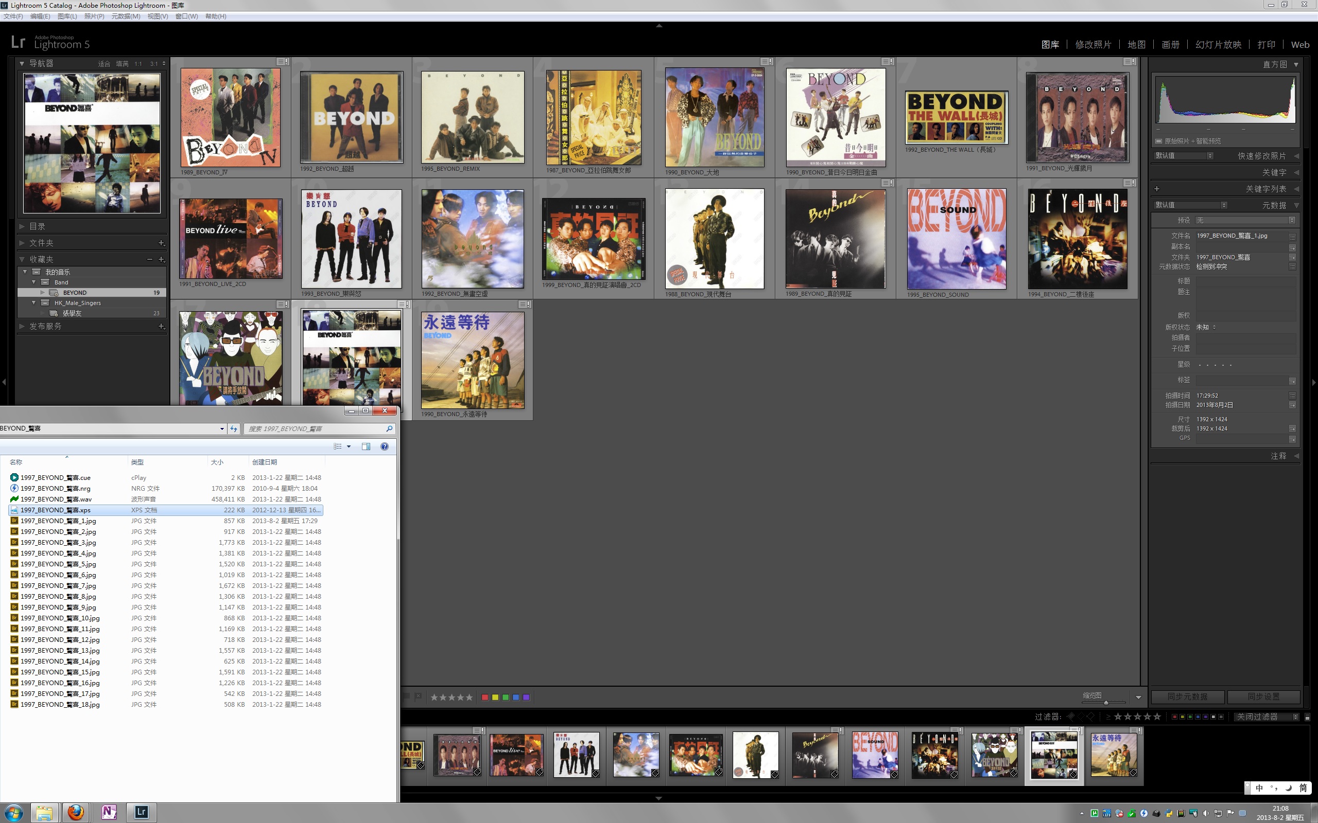Open the 关闭过滤器 filter dropdown
Screen dimensions: 1318x823
click(1267, 717)
